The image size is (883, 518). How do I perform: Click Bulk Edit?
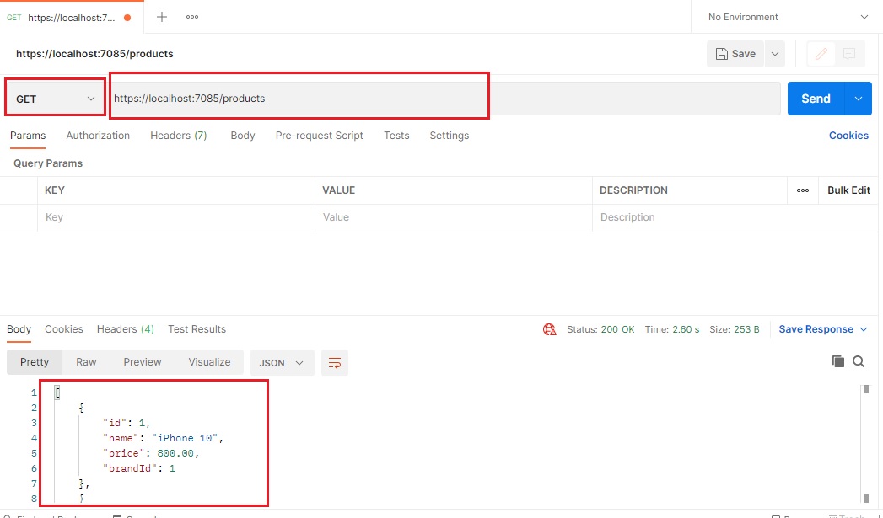848,190
